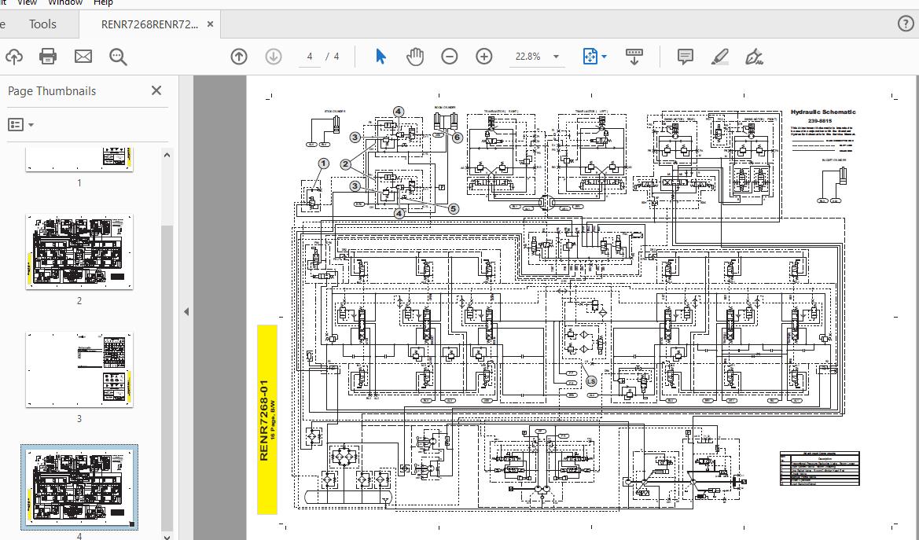The width and height of the screenshot is (919, 540).
Task: Open the fill and sign pen tool
Action: tap(754, 57)
